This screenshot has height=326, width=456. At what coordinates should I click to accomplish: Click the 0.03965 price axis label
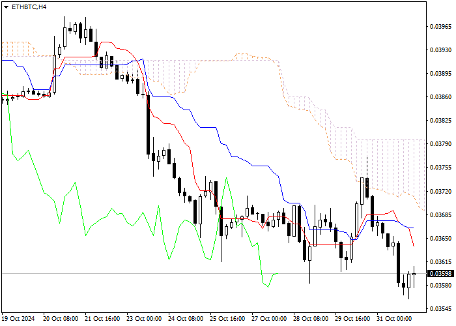coord(440,27)
